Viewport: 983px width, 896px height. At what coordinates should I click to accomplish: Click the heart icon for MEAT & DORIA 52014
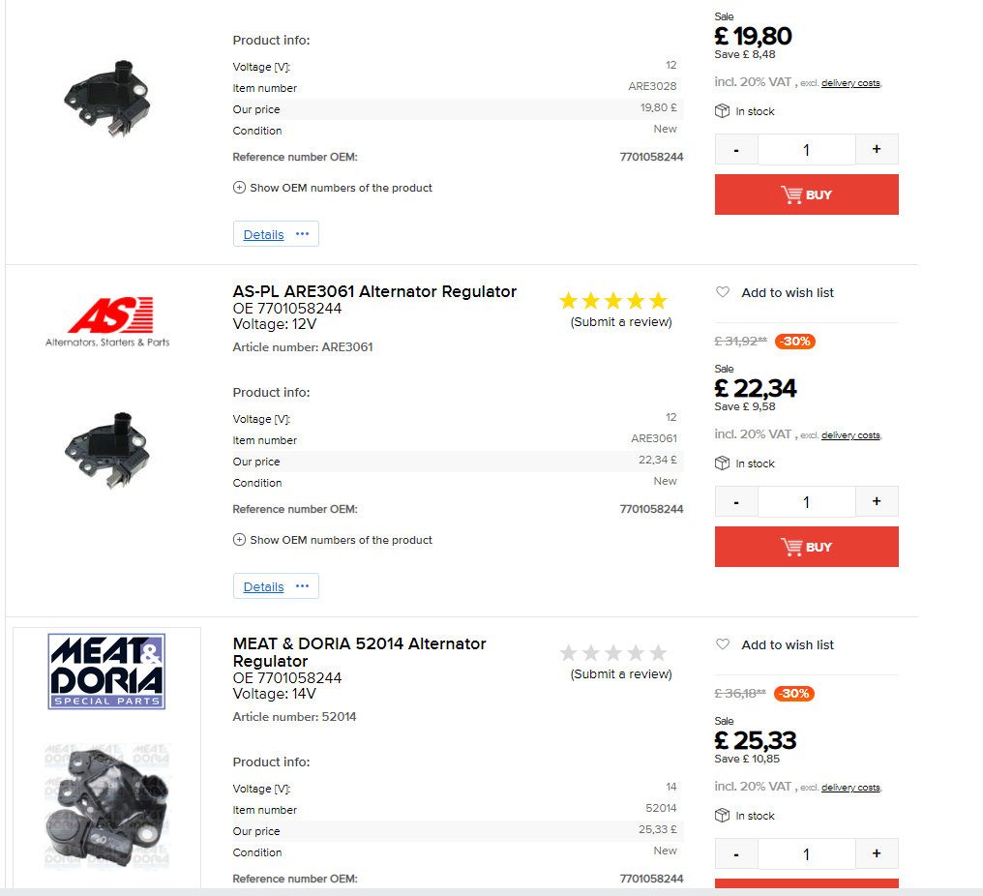(723, 644)
